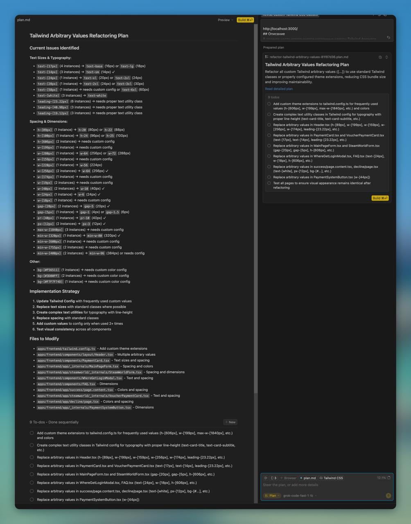Select the plan.md context chip

[x=308, y=478]
